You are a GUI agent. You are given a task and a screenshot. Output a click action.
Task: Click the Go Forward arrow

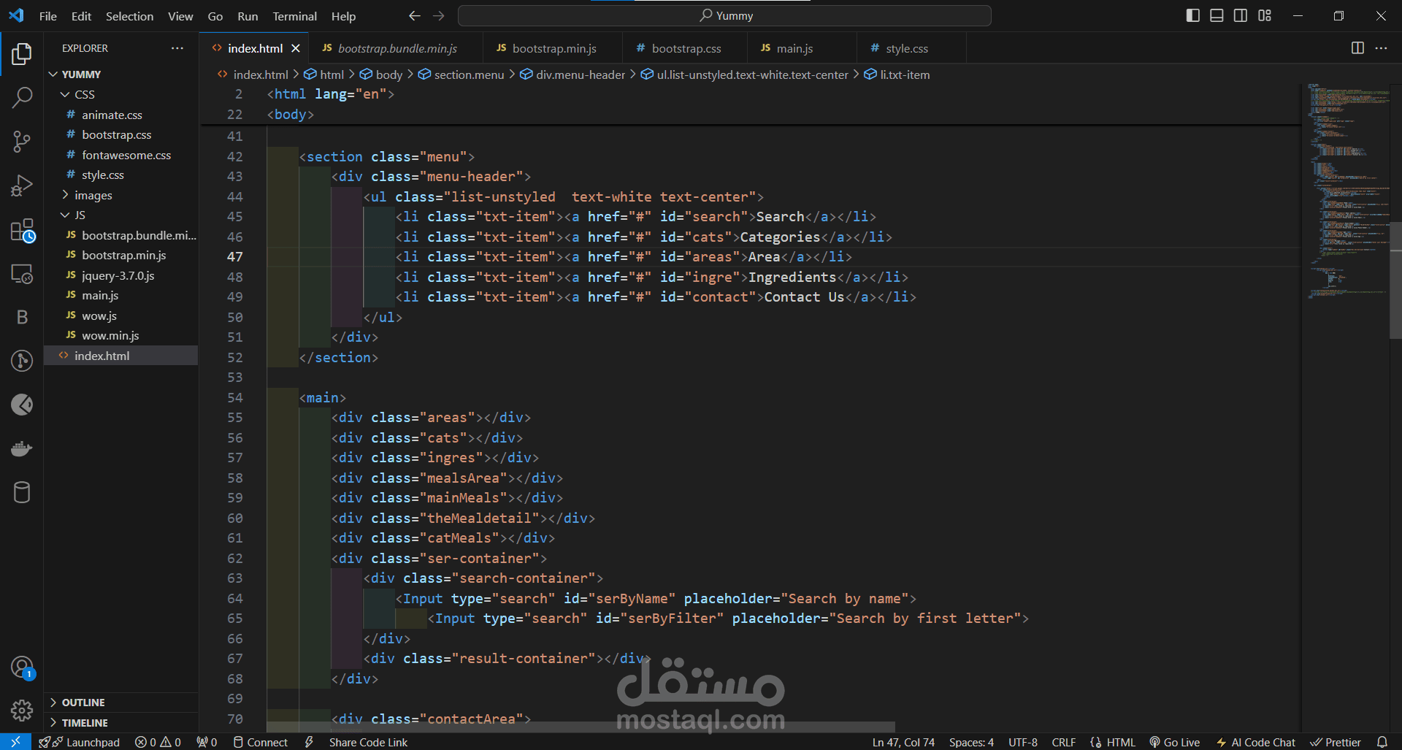point(438,15)
